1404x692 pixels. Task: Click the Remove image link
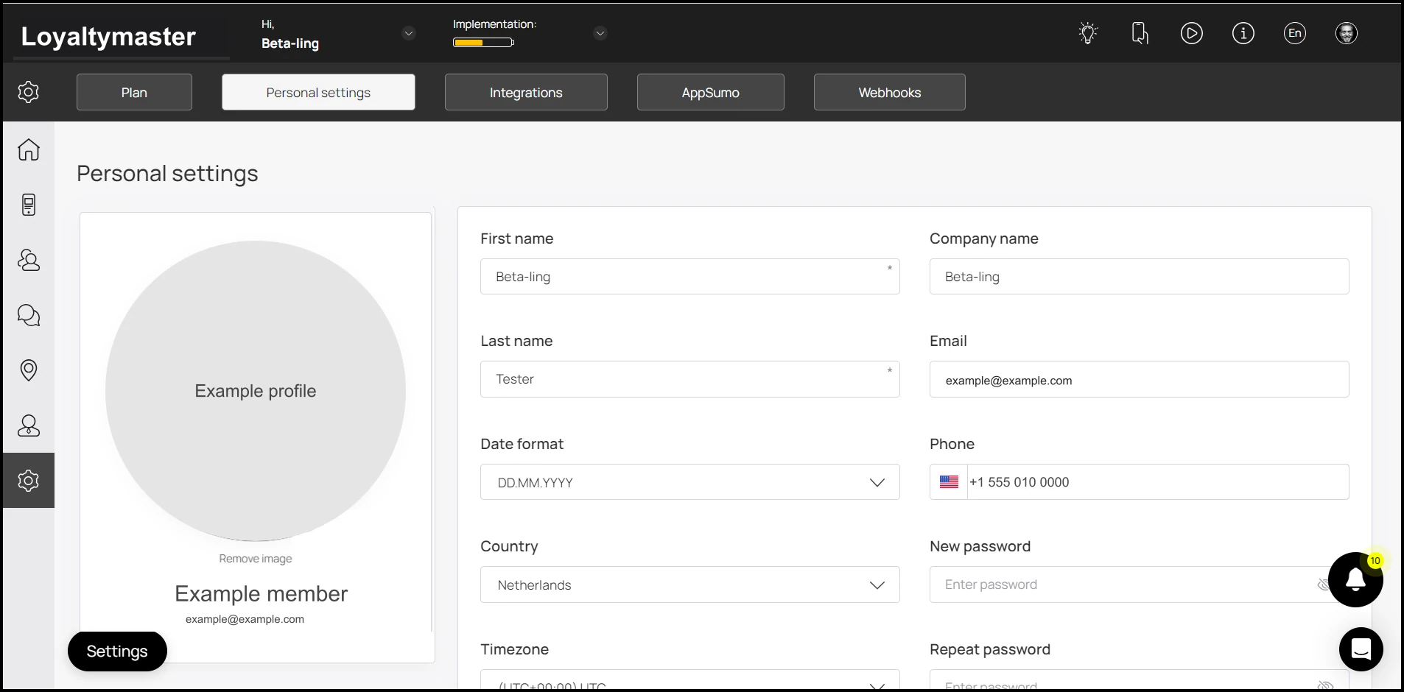pyautogui.click(x=255, y=559)
